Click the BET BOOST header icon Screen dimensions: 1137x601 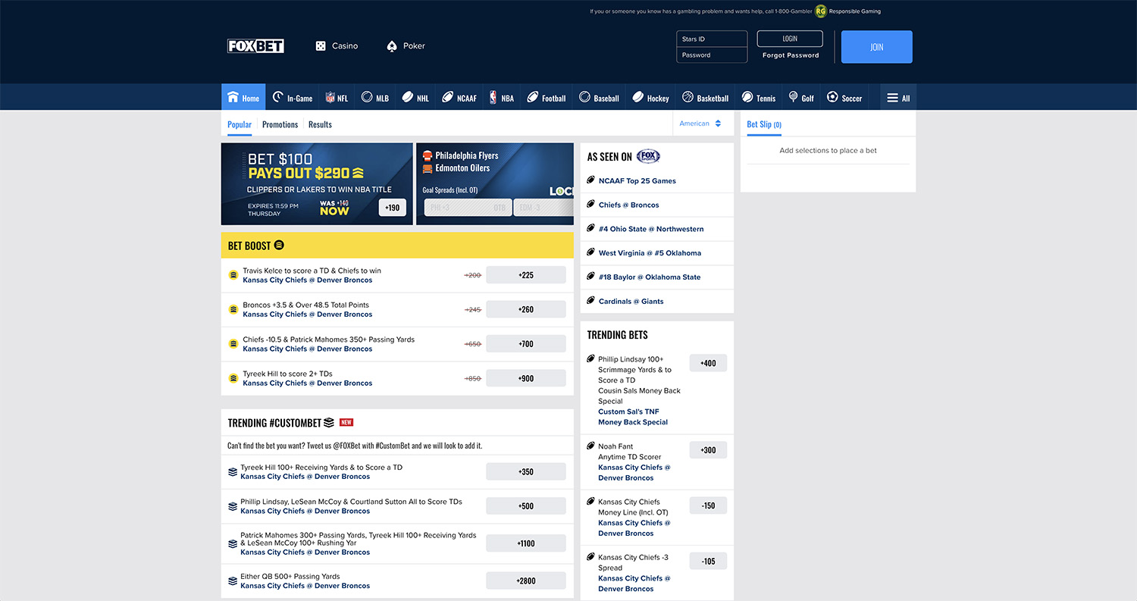click(x=279, y=246)
